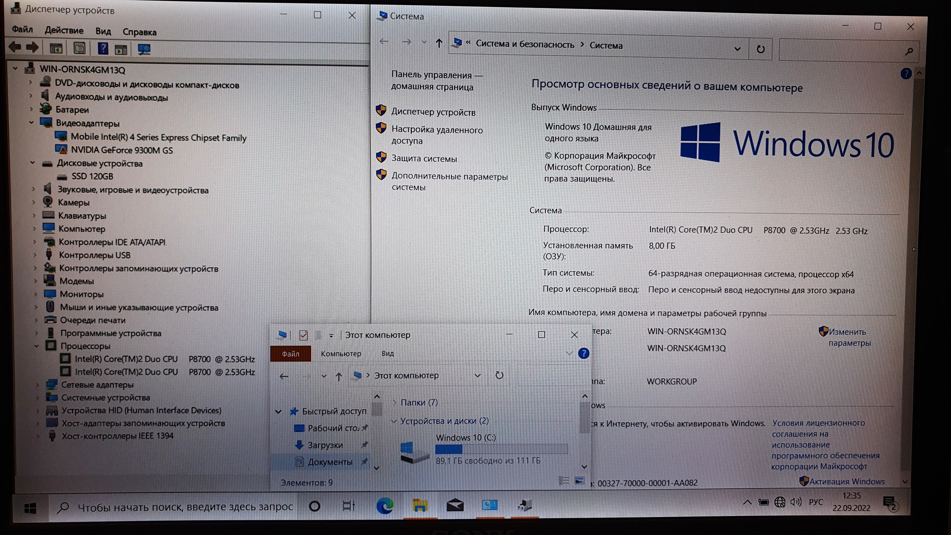Click up arrow in Этот компьютер window

click(339, 377)
